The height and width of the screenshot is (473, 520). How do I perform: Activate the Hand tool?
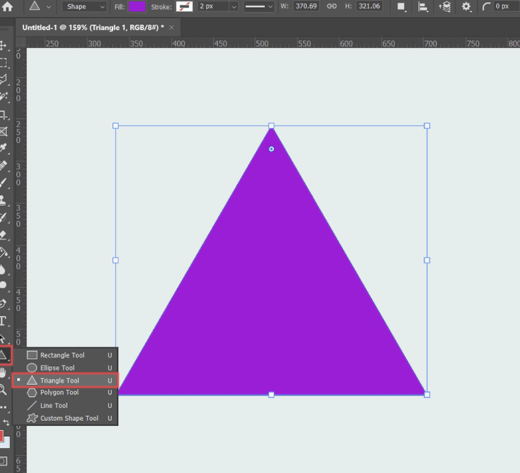[4, 373]
